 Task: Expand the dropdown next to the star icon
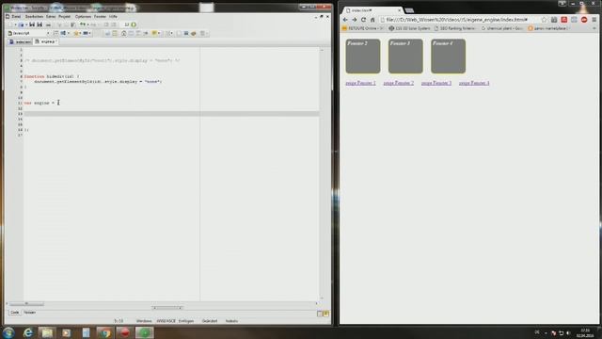(x=80, y=33)
